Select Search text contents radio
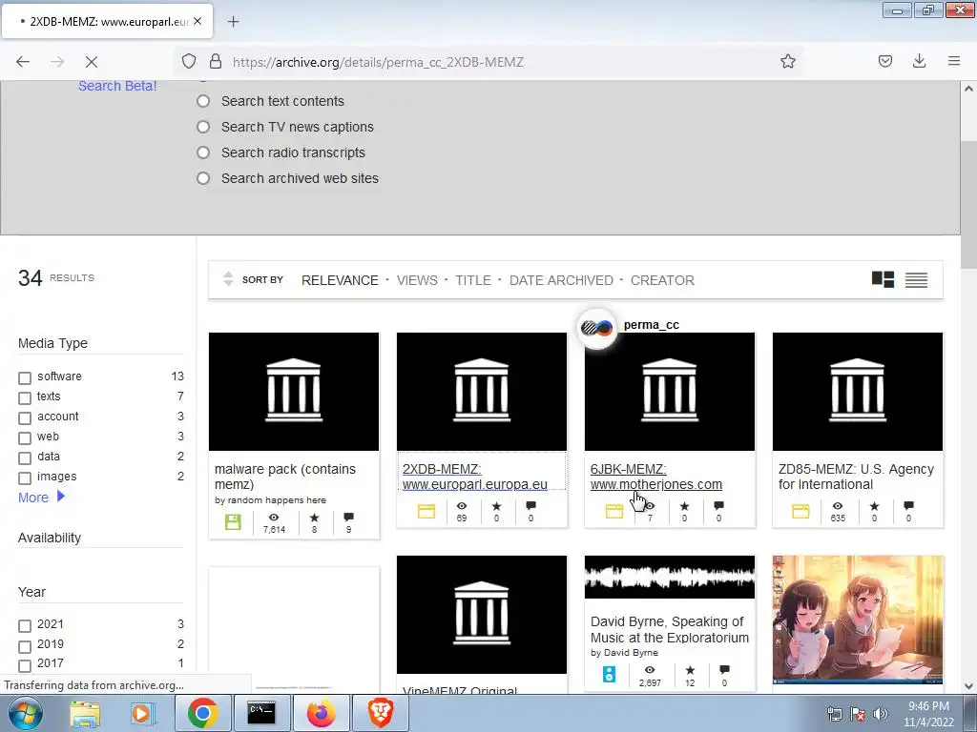977x732 pixels. click(x=203, y=101)
